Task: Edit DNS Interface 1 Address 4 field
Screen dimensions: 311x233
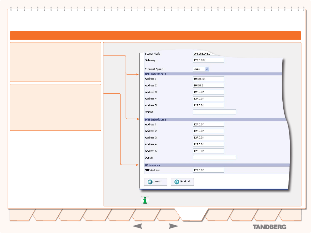Action: pos(209,99)
